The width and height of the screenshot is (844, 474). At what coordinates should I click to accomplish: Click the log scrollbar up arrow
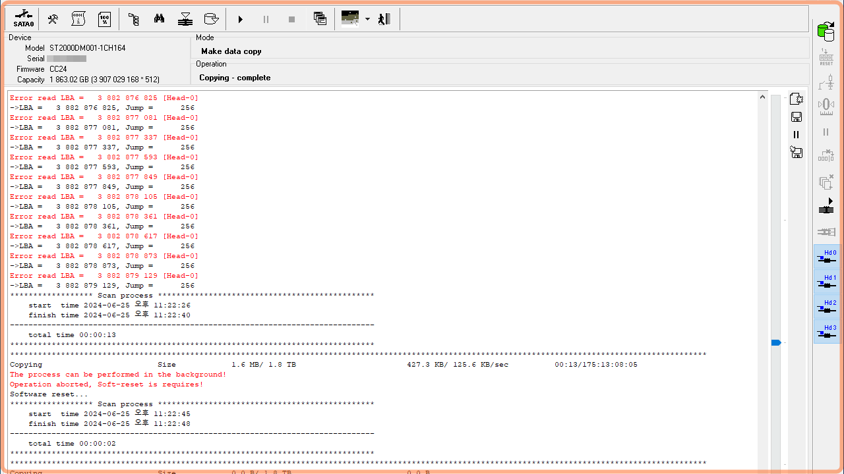pos(763,97)
